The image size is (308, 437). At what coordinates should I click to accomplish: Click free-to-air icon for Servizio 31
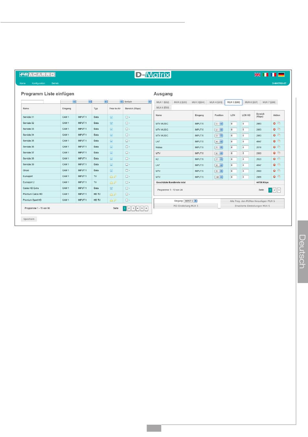(111, 117)
